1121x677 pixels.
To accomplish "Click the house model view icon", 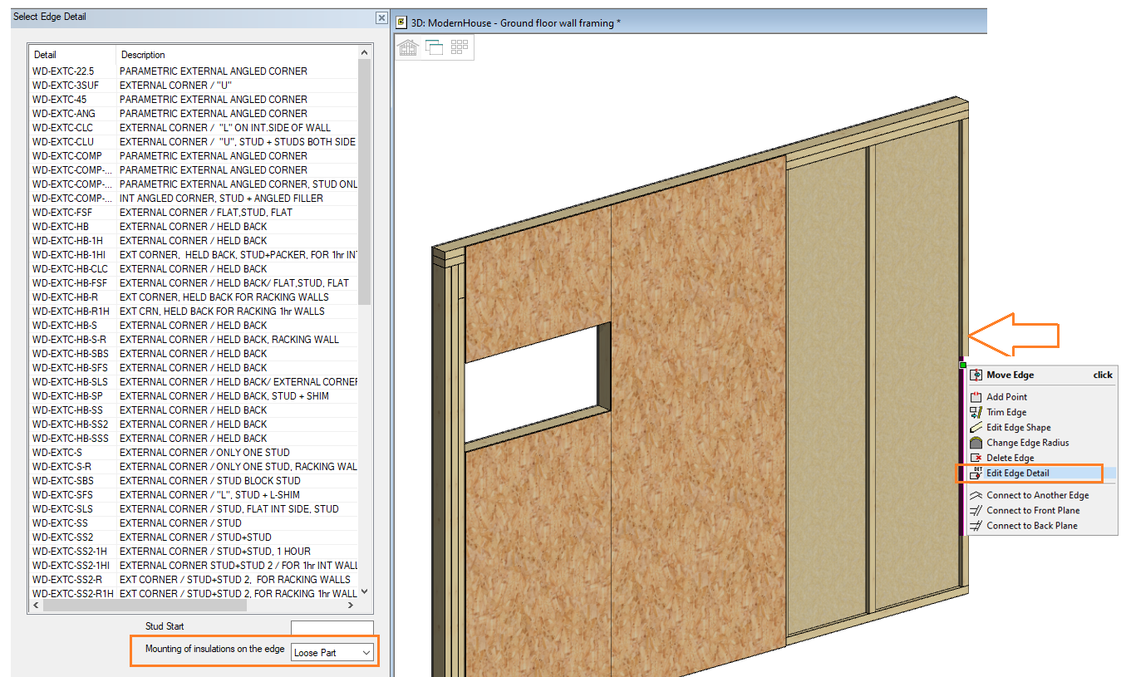I will pyautogui.click(x=408, y=47).
